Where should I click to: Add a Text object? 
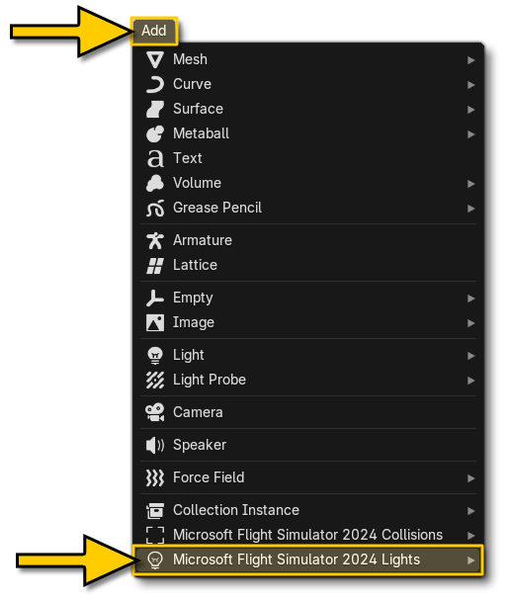pyautogui.click(x=308, y=158)
